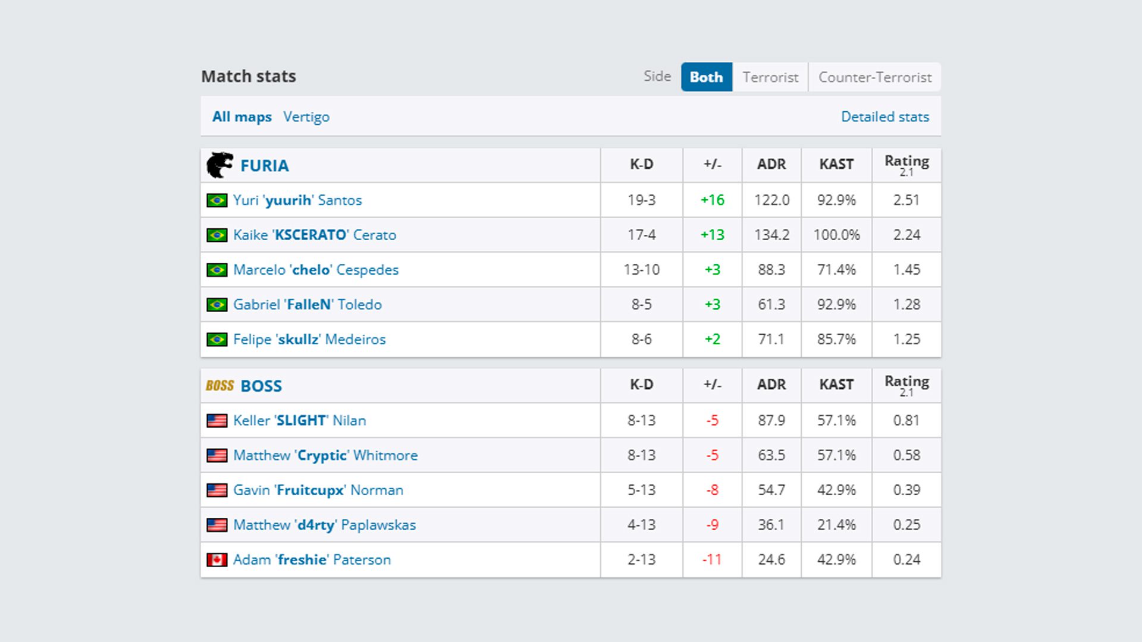Click Brazil flag next to skullz
Screen dimensions: 1142x642
pos(217,339)
